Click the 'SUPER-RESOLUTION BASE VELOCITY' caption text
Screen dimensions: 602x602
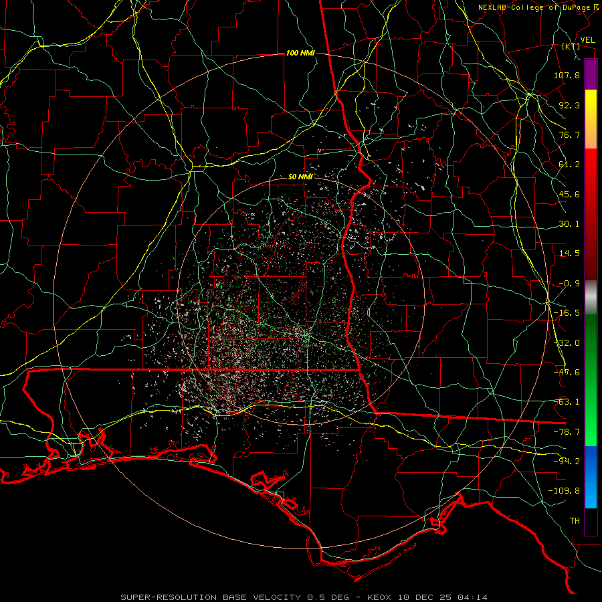click(212, 597)
